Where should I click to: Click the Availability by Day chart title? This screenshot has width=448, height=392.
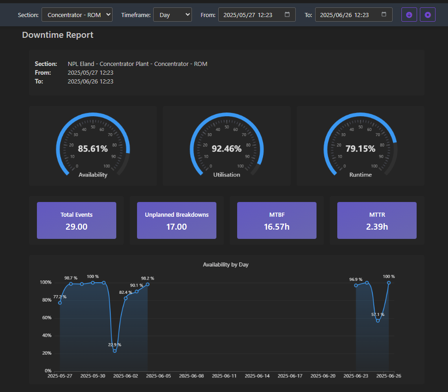click(226, 265)
